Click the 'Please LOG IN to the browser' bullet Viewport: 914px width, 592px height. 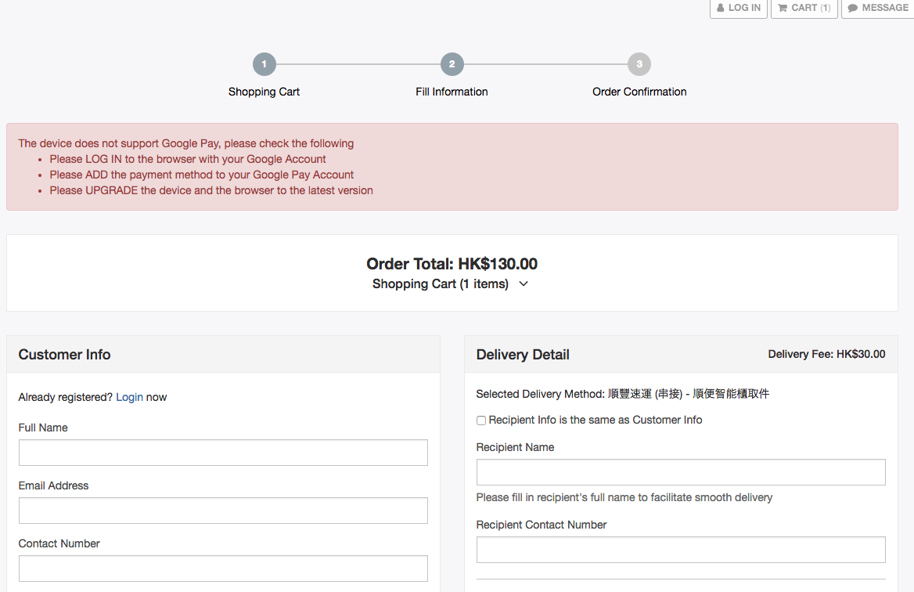(x=188, y=159)
